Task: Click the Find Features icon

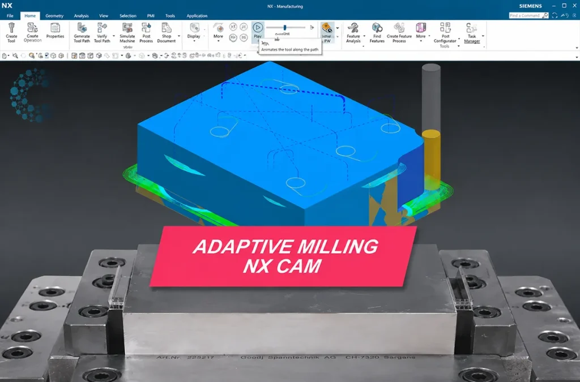Action: click(377, 28)
